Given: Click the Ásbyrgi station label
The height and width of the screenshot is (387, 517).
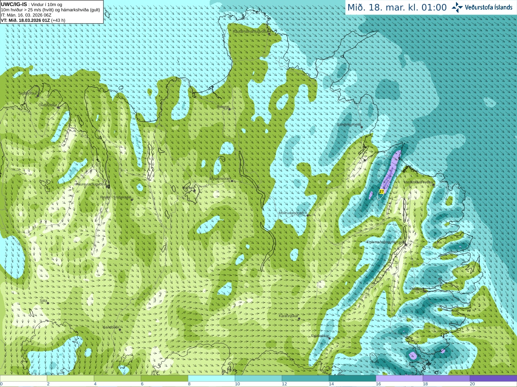Looking at the screenshot, I should point(223,107).
